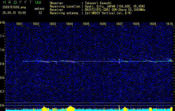Image resolution: width=175 pixels, height=111 pixels.
Task: Click the 1.0 frequency axis label
Action: pos(2,50)
